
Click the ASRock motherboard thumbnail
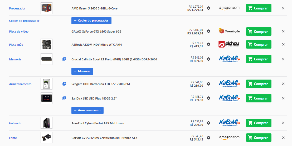pyautogui.click(x=47, y=44)
